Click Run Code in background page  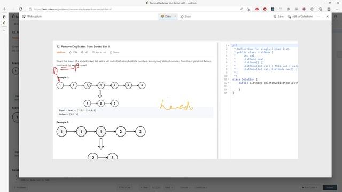point(310,187)
